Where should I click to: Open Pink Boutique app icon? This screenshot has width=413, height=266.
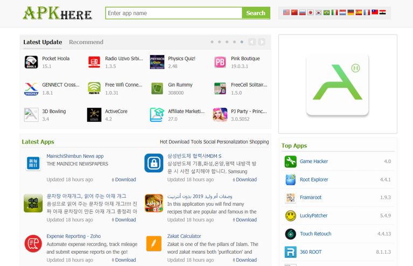(x=220, y=62)
